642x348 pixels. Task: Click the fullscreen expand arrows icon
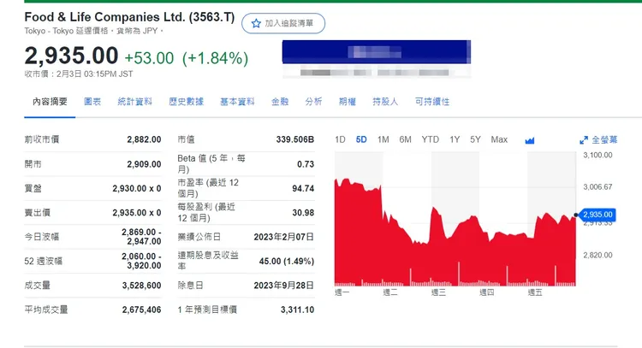pos(584,140)
